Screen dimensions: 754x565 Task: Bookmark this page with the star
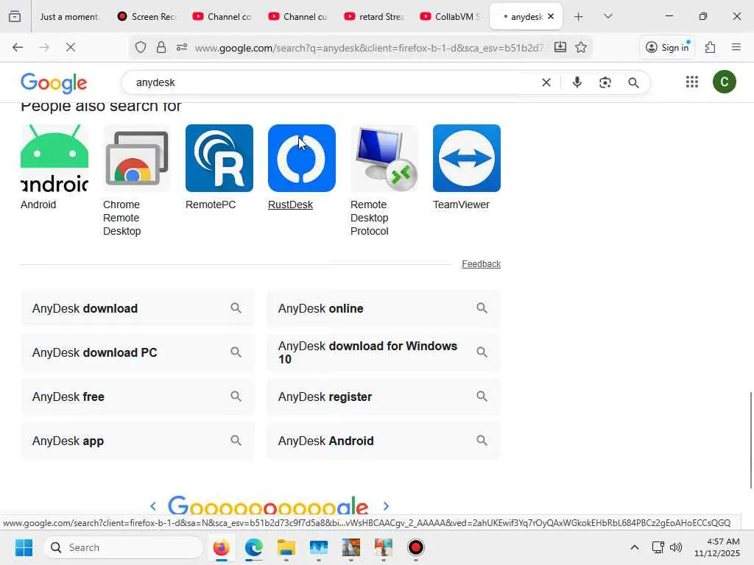(x=581, y=47)
